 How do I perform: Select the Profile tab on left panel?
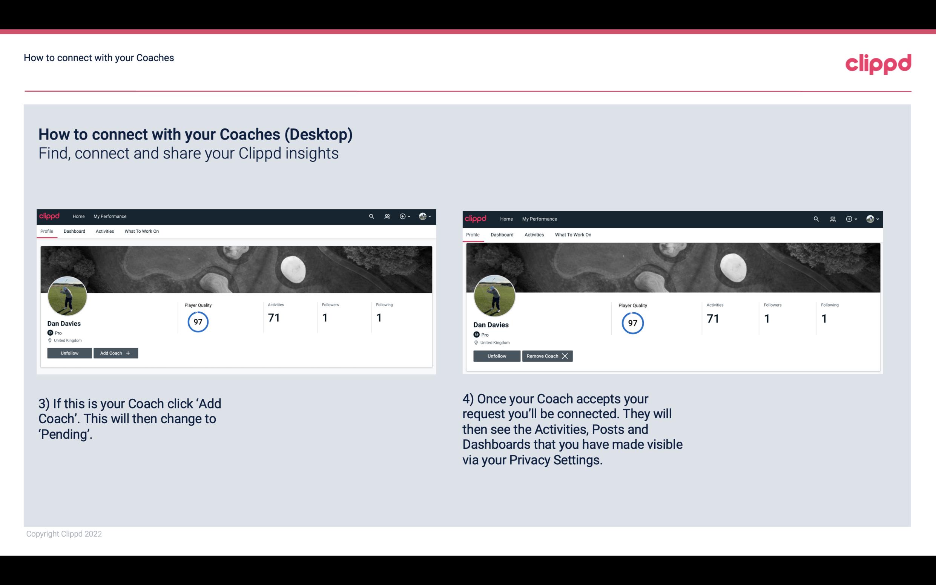point(46,231)
